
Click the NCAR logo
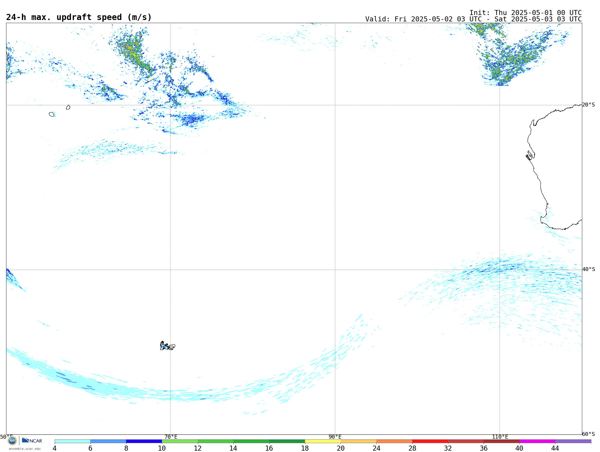tap(32, 440)
